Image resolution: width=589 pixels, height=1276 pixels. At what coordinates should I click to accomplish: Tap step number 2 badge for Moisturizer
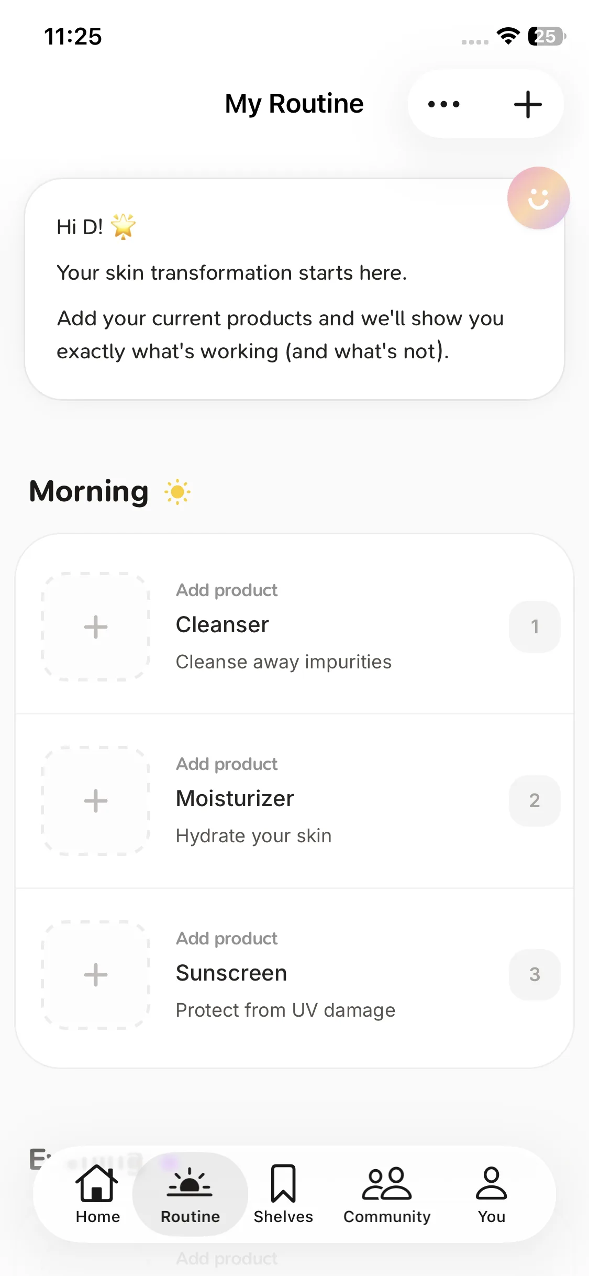[x=535, y=800]
